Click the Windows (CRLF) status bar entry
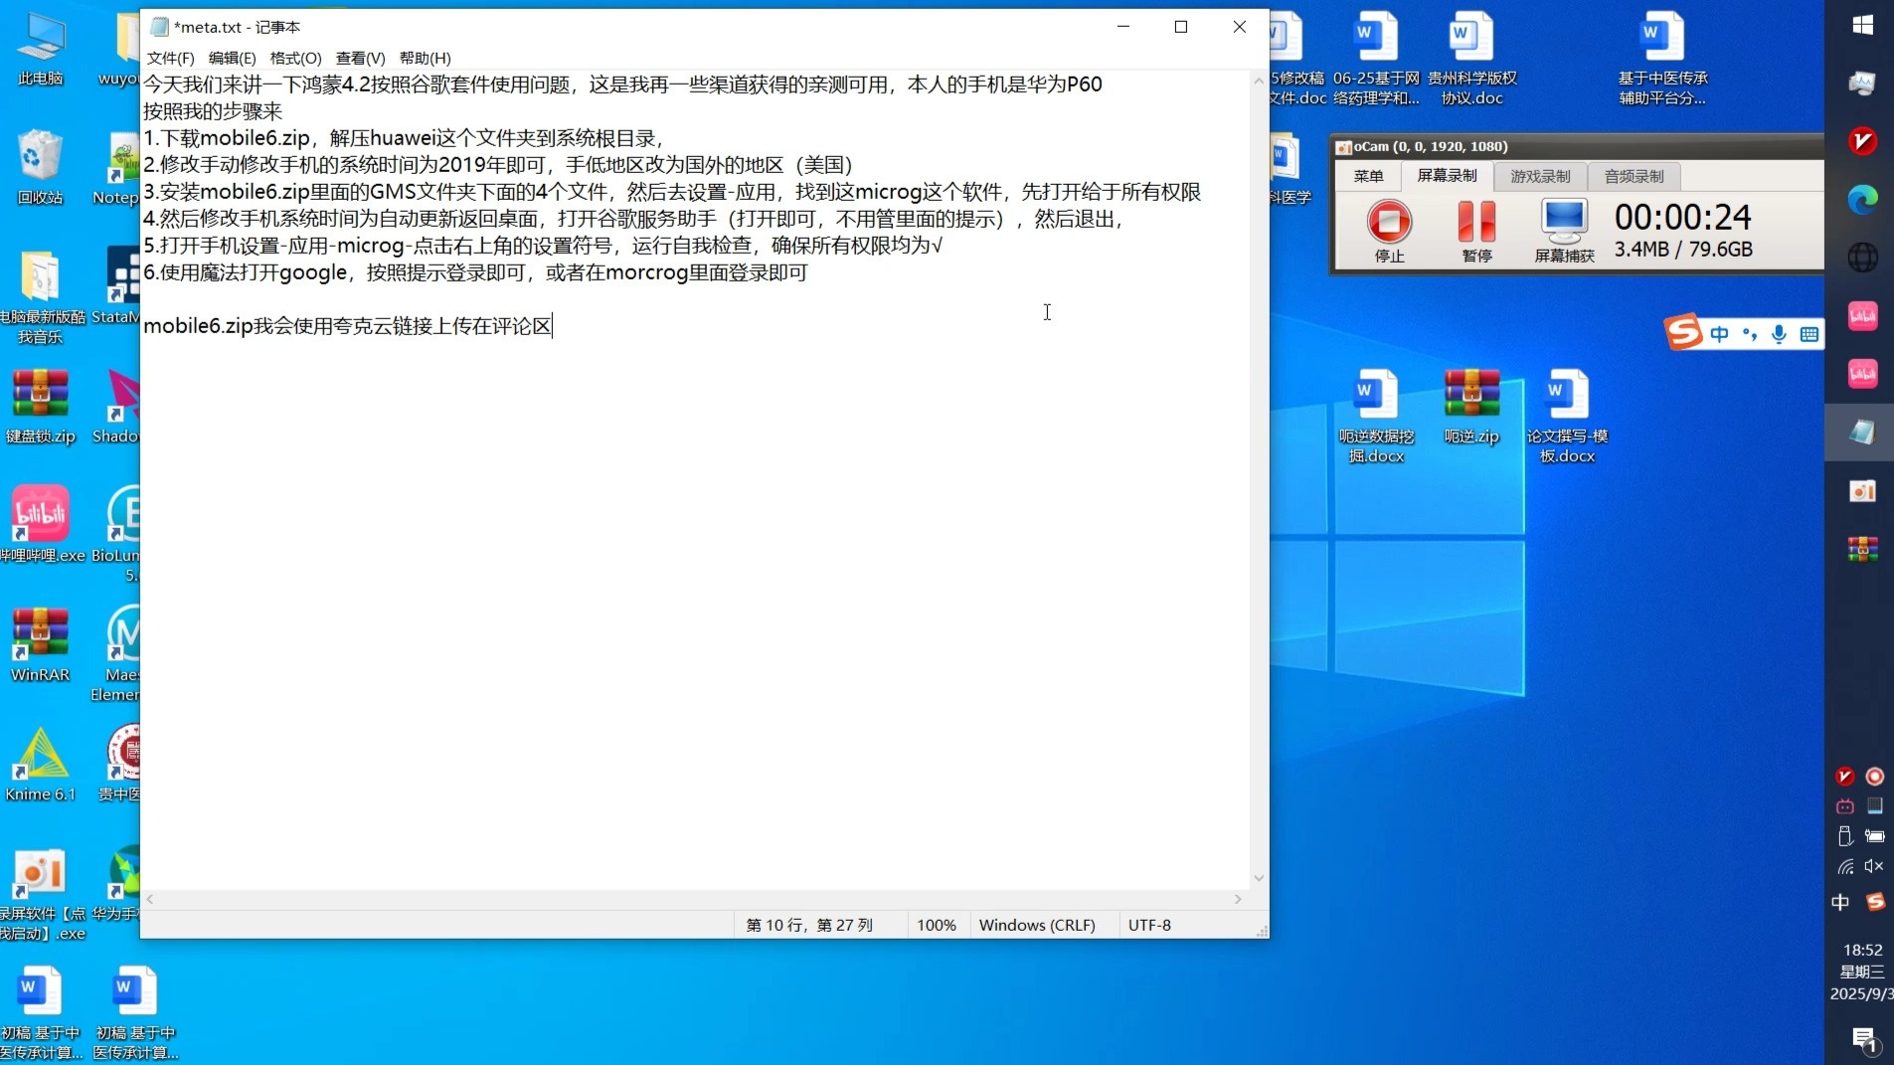Image resolution: width=1894 pixels, height=1065 pixels. point(1037,925)
